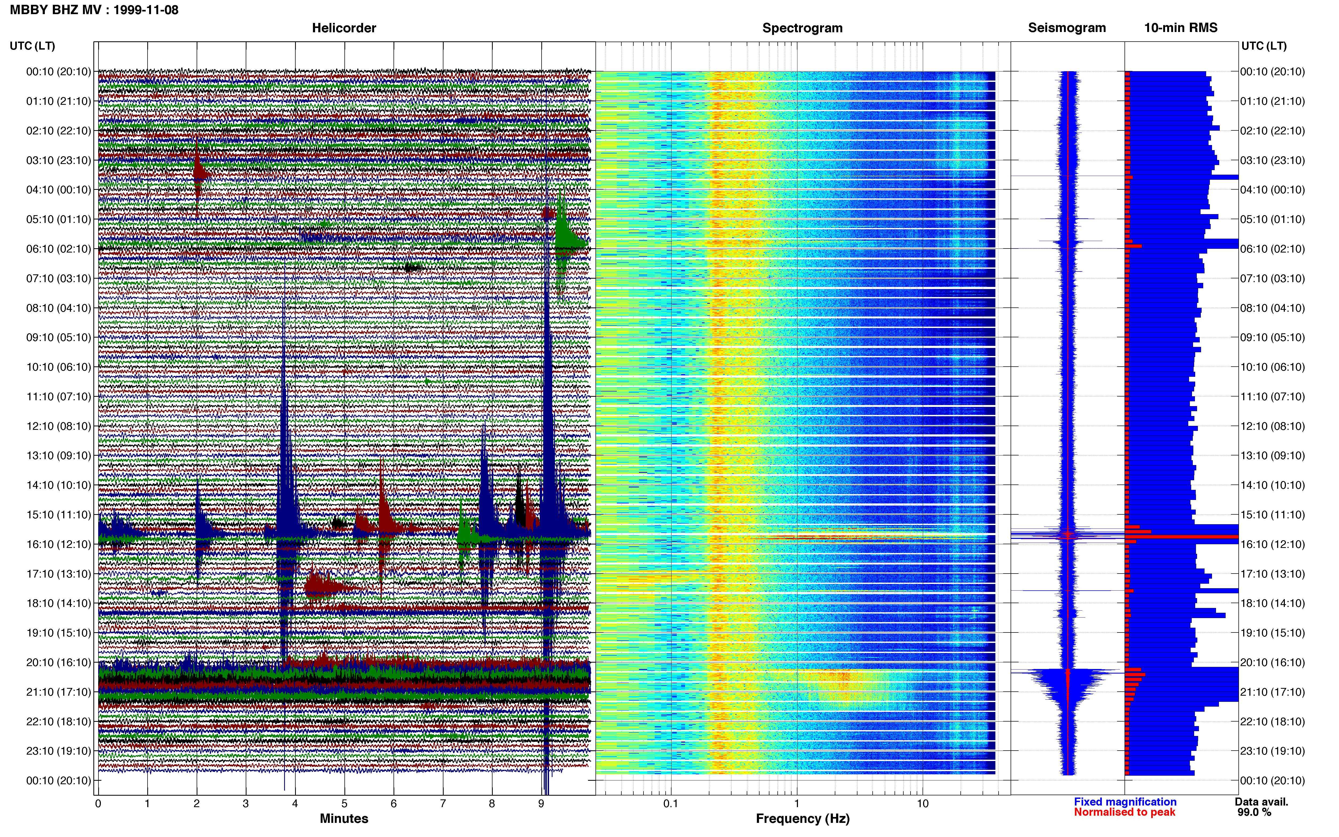This screenshot has height=837, width=1339.
Task: Click the right '10:10 (06:10)' time label
Action: click(x=1273, y=367)
